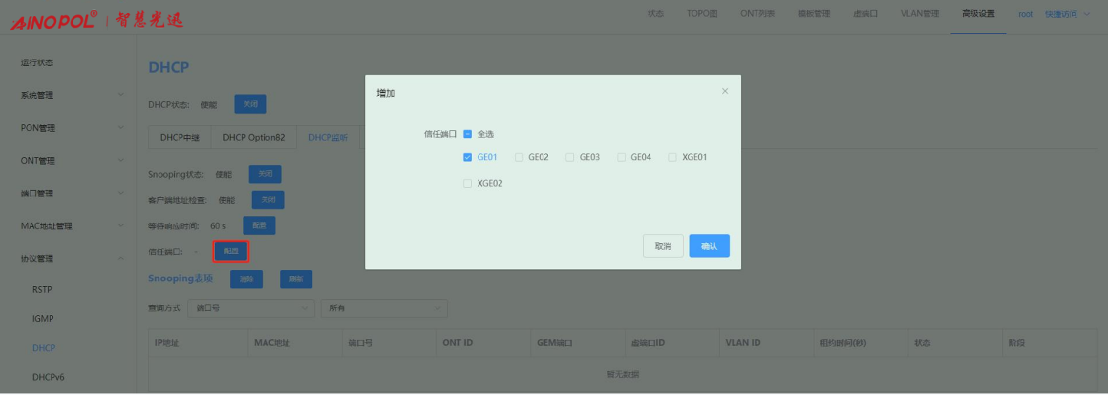Open the 快速访问 dropdown
Screen dimensions: 1108x395
coord(1067,14)
